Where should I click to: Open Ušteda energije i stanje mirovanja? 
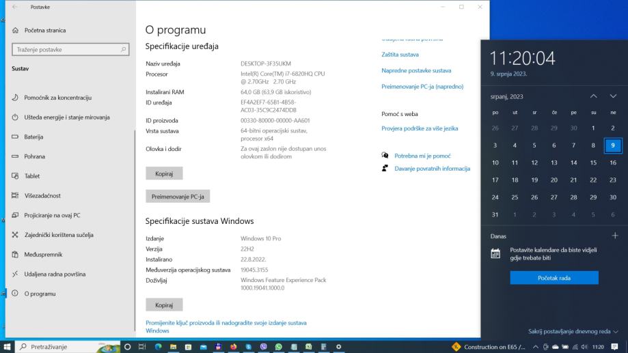pos(67,117)
